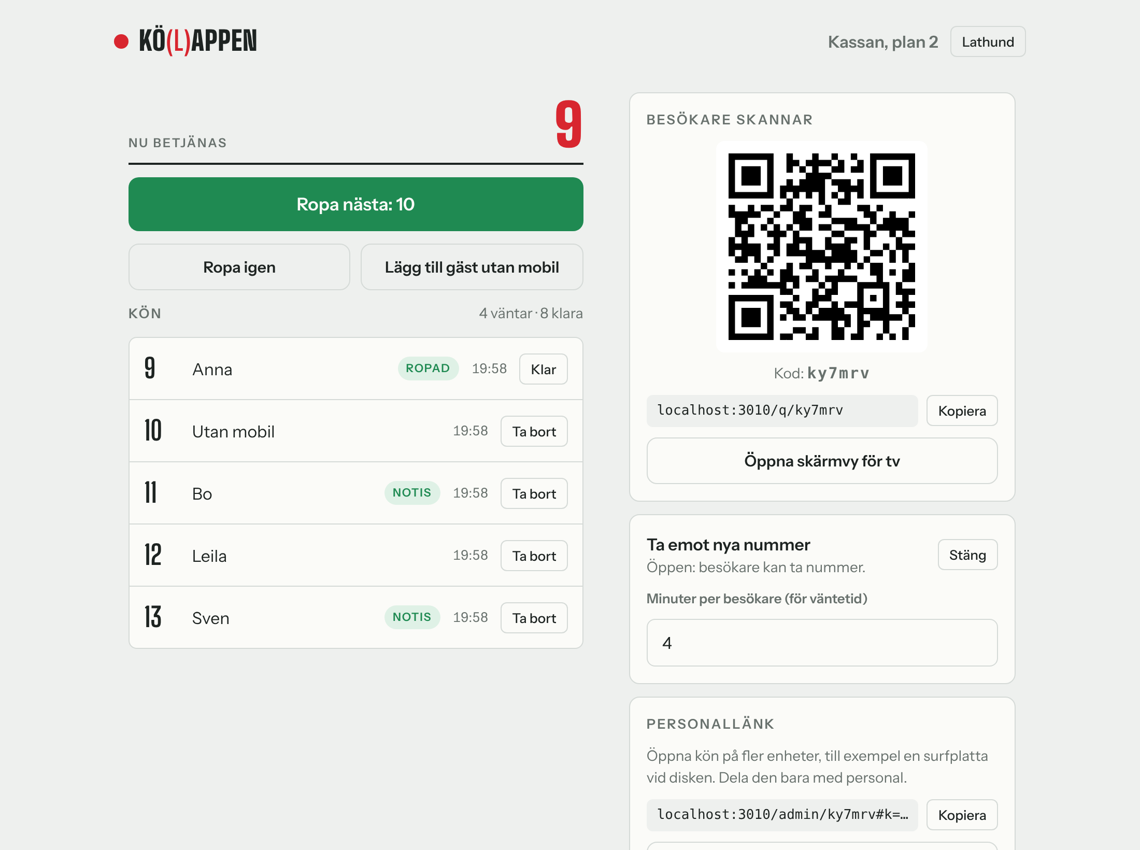1140x850 pixels.
Task: Click the name Leila in the queue
Action: tap(209, 556)
